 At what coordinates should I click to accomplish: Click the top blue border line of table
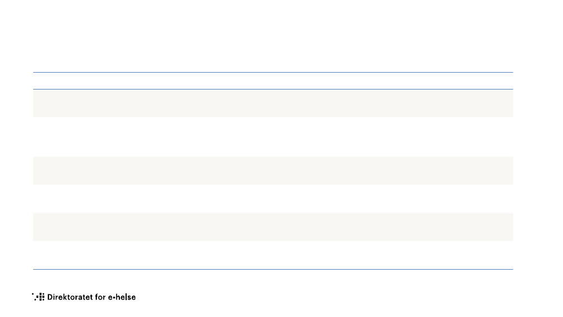click(x=273, y=72)
